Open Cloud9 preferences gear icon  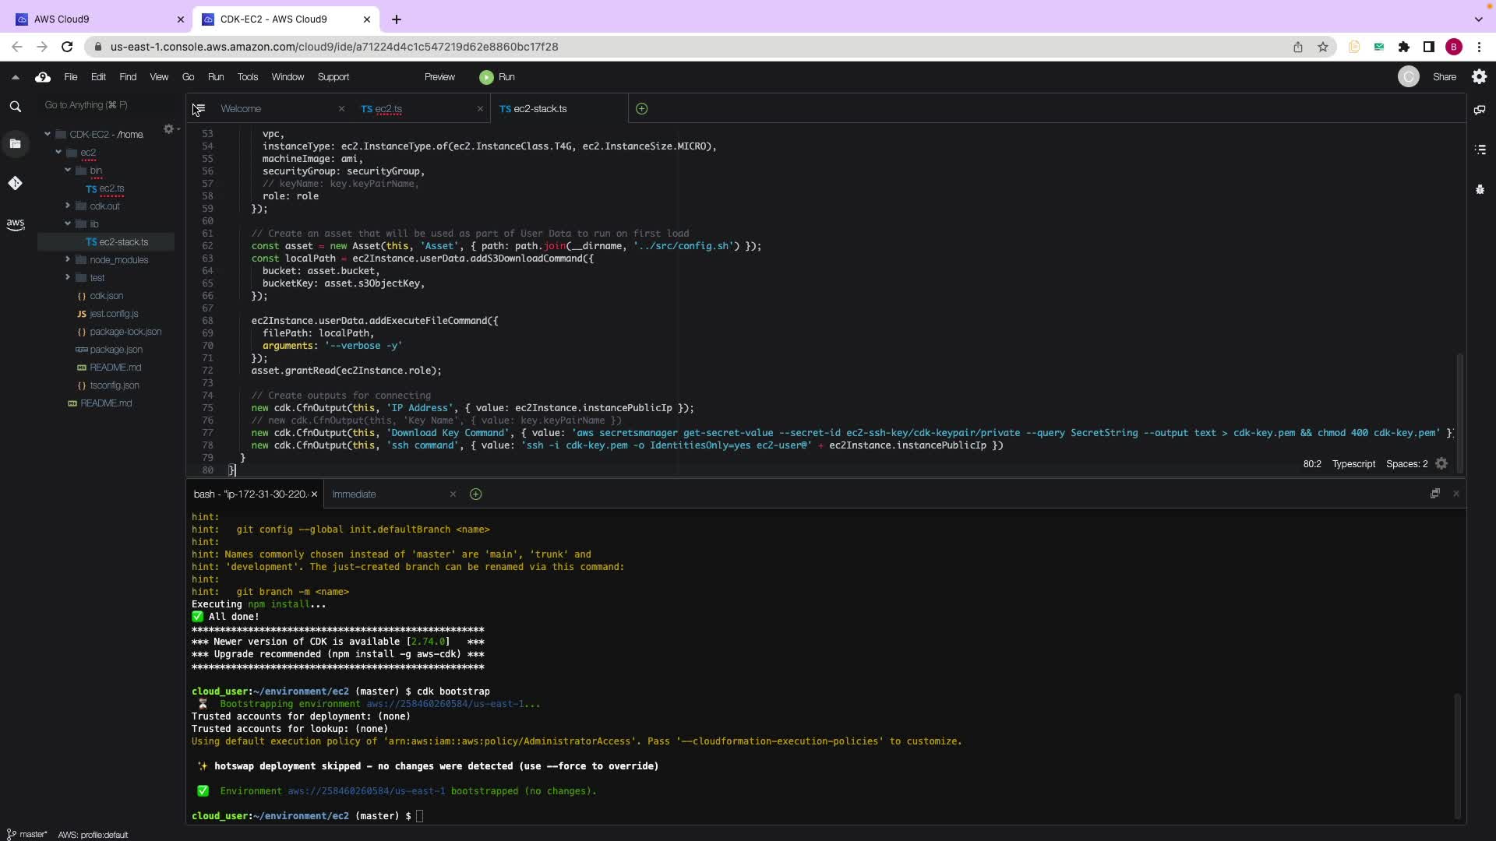point(1479,76)
